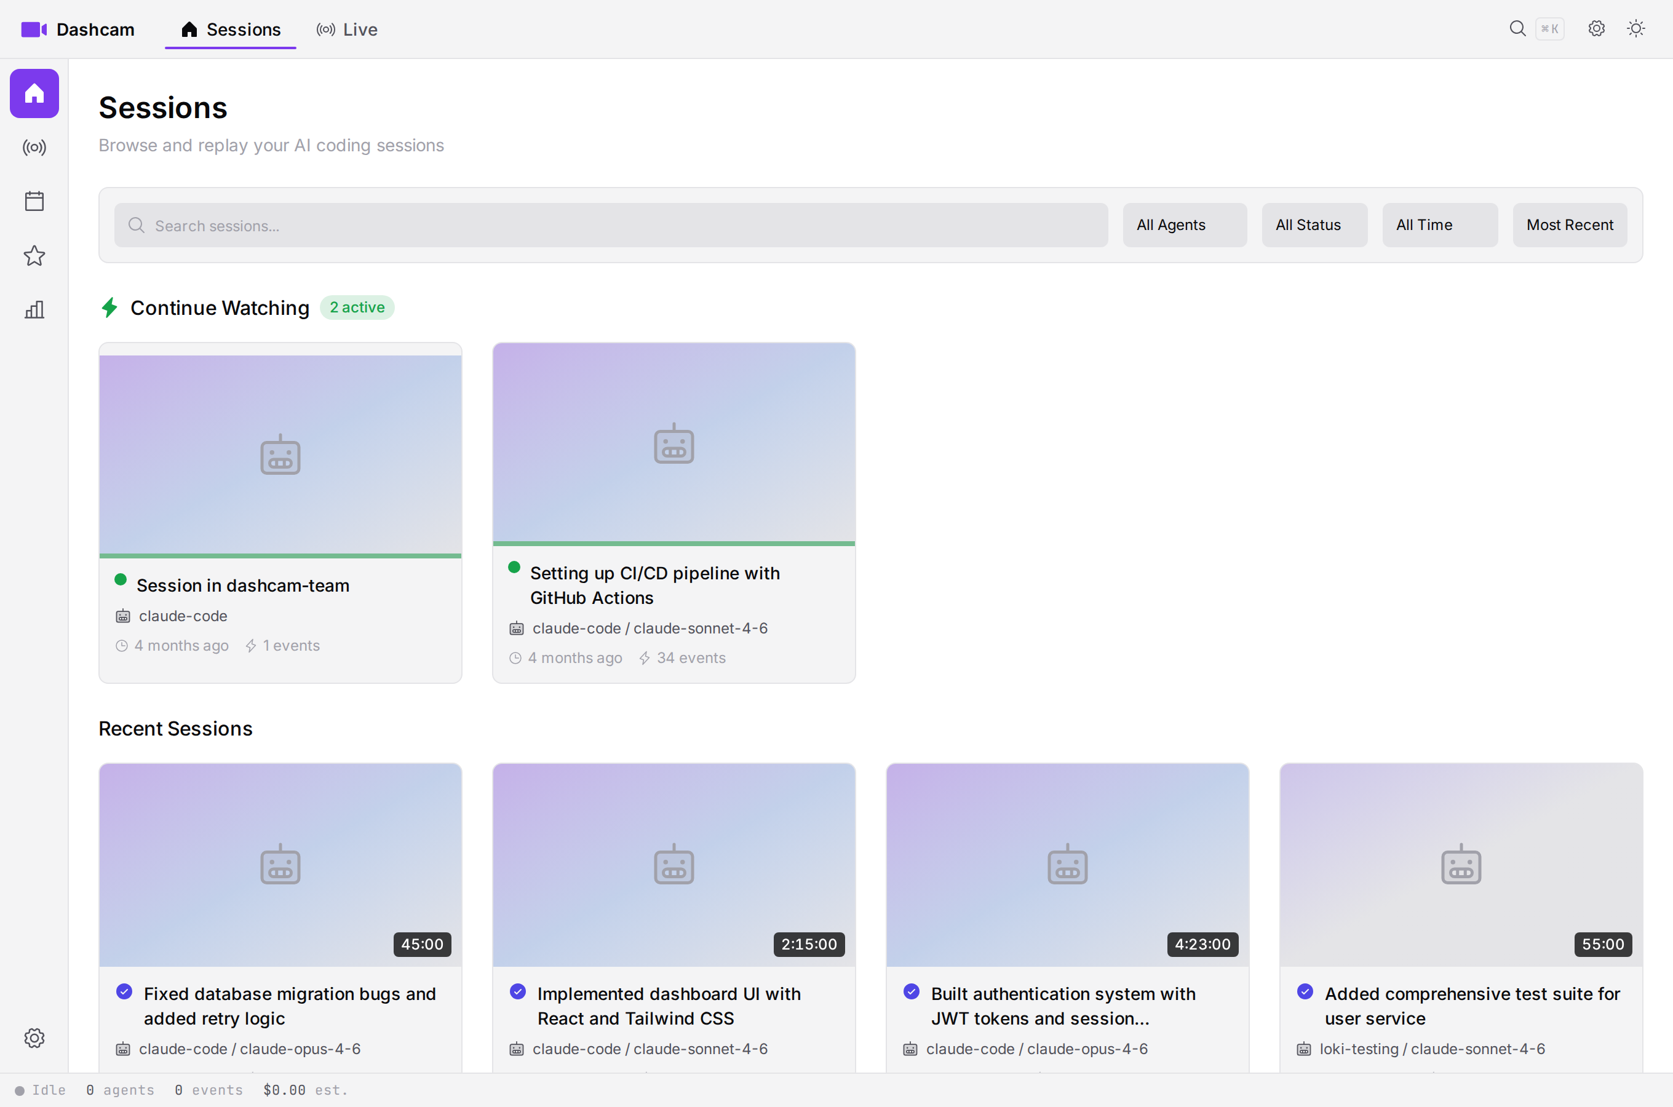
Task: Click the green status dot on dashcam-team session
Action: (x=121, y=579)
